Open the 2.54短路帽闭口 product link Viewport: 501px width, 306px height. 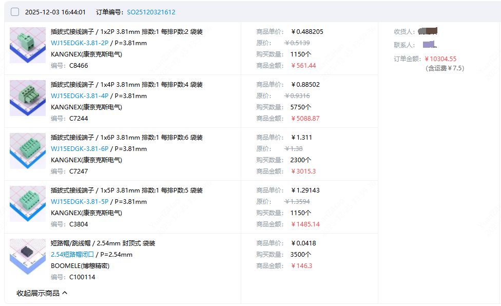pos(72,255)
